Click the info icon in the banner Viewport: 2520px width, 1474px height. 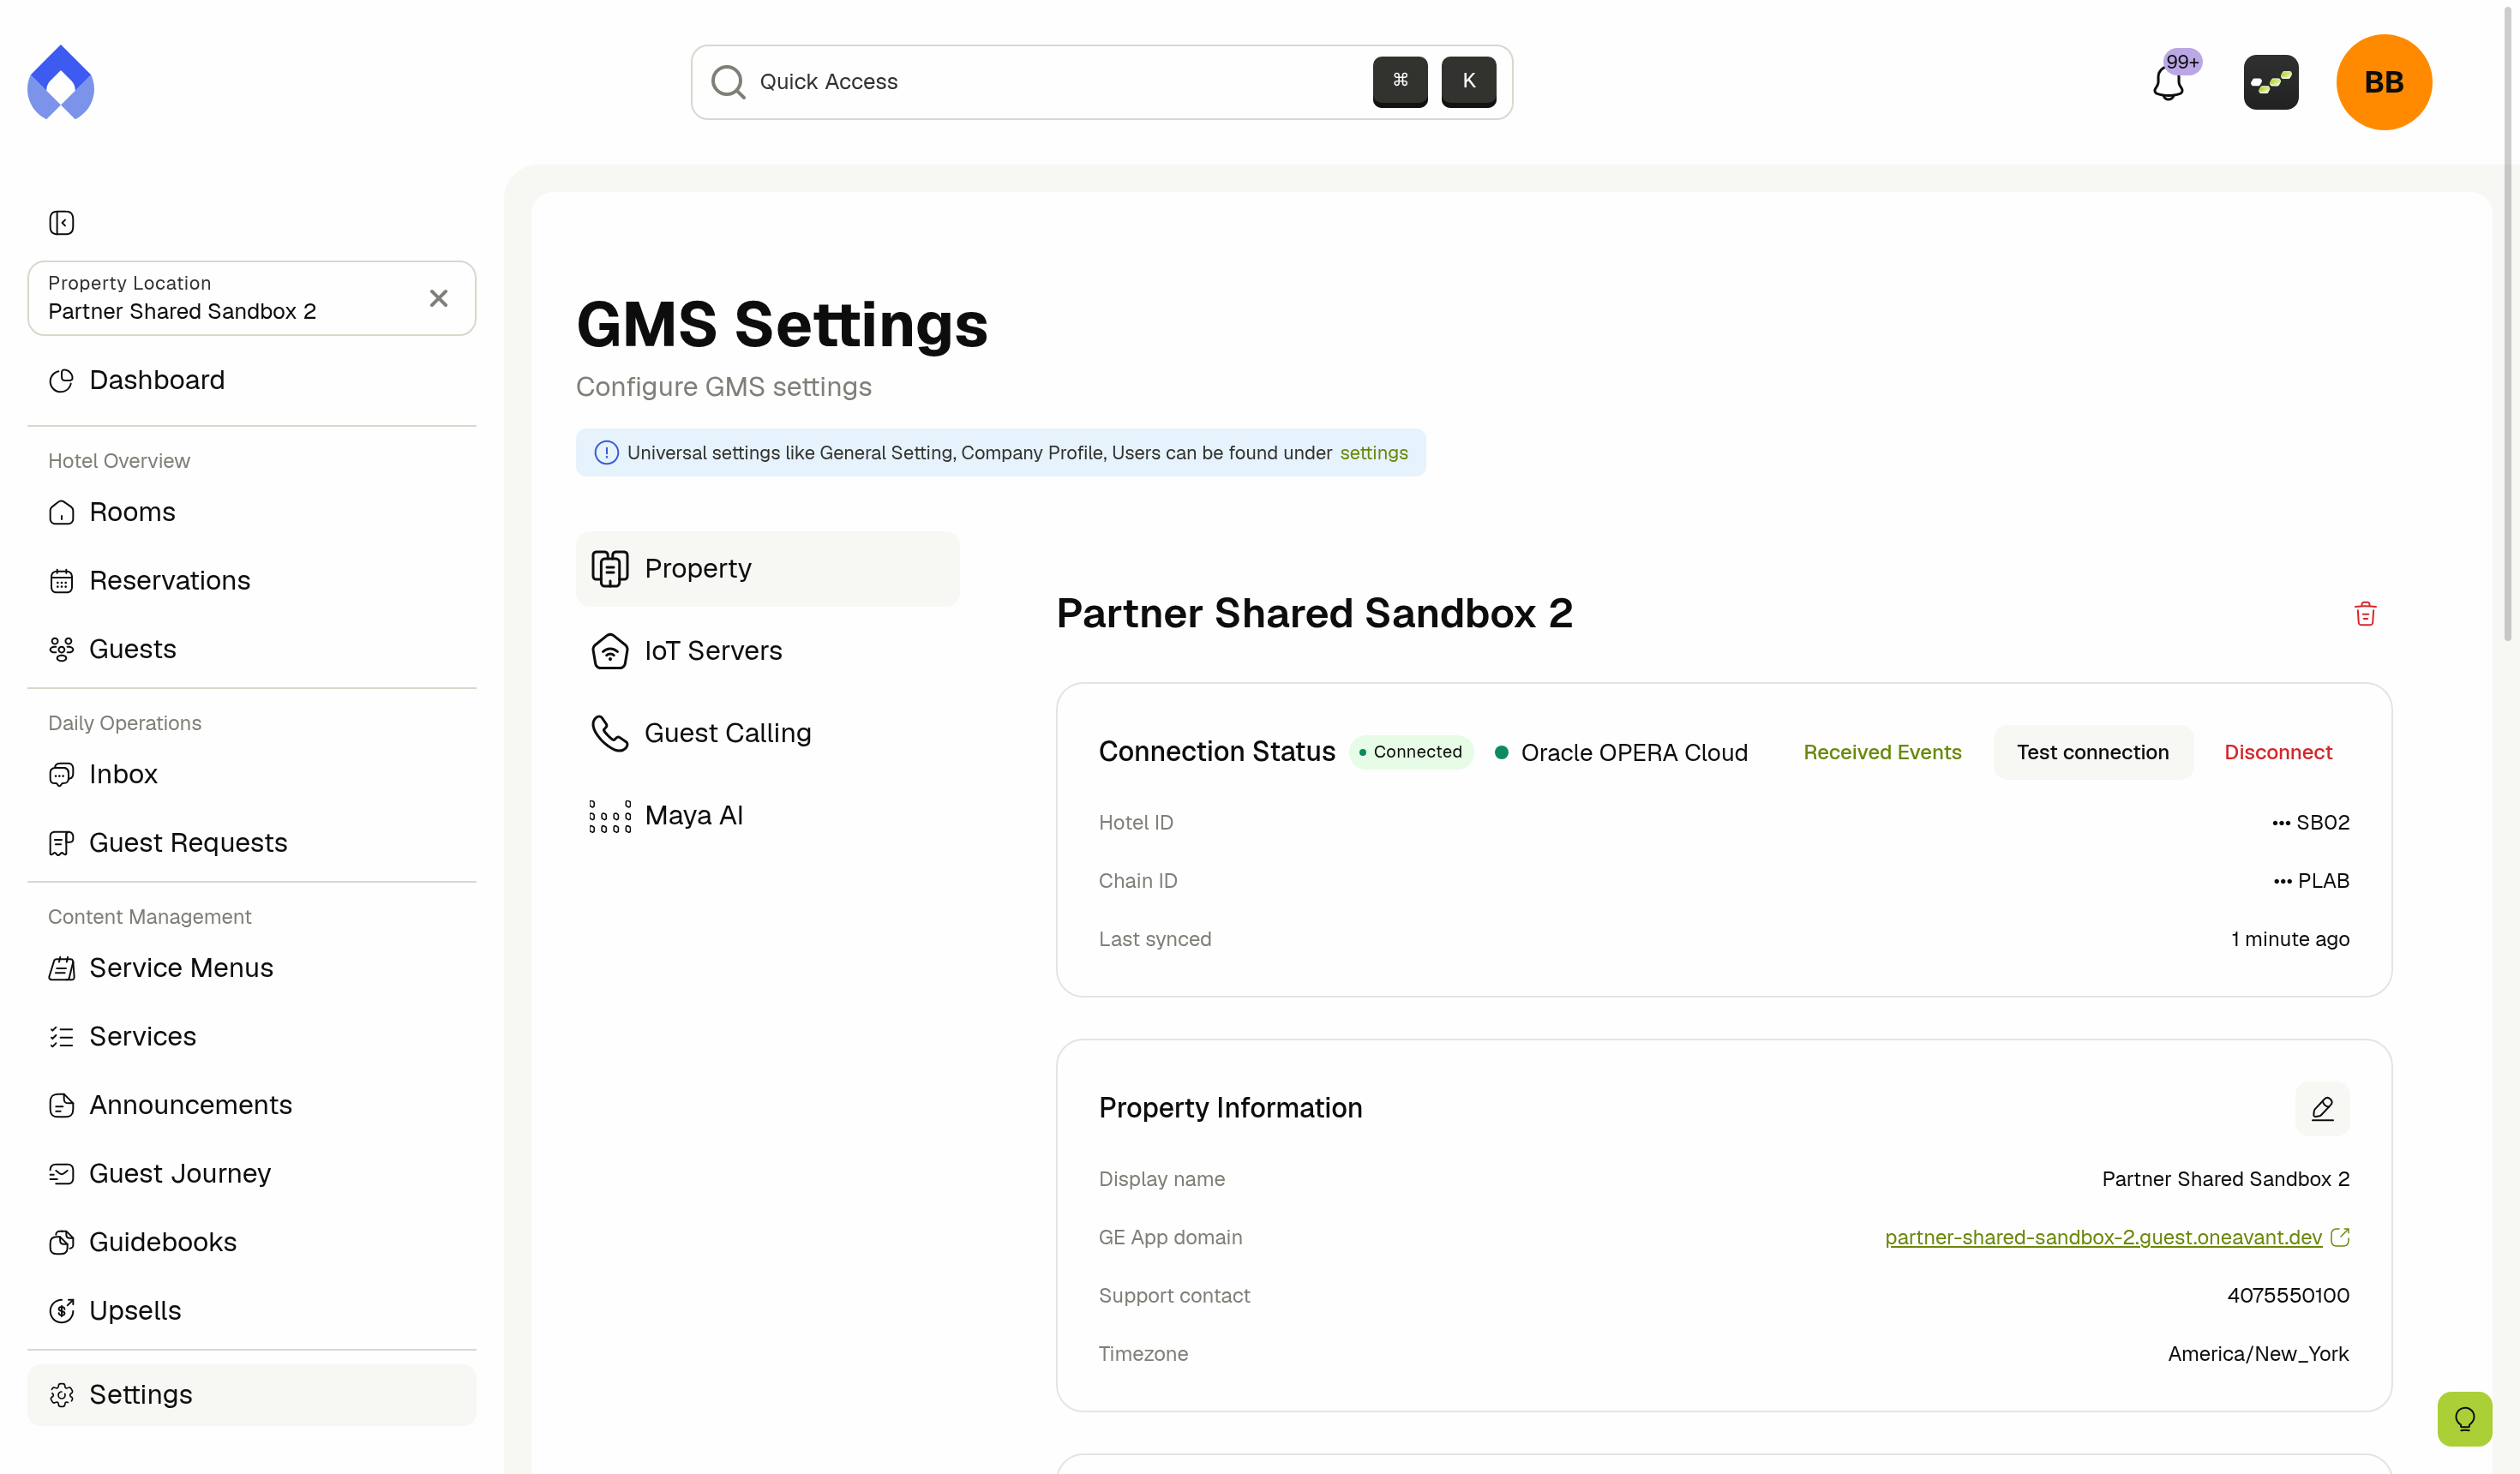pos(606,453)
